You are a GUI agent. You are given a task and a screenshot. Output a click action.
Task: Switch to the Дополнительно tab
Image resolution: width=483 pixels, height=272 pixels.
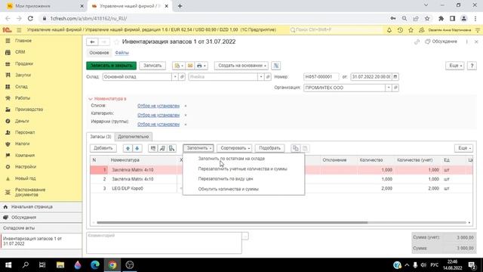(133, 137)
